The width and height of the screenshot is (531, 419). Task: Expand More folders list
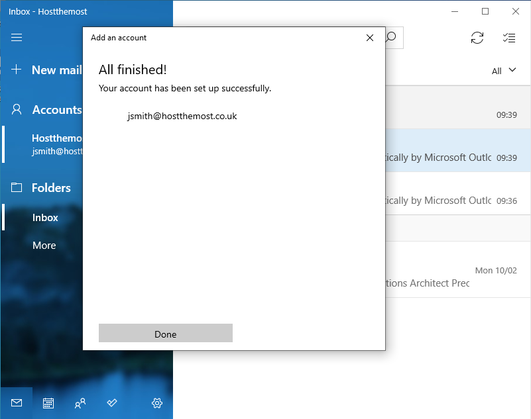click(44, 246)
